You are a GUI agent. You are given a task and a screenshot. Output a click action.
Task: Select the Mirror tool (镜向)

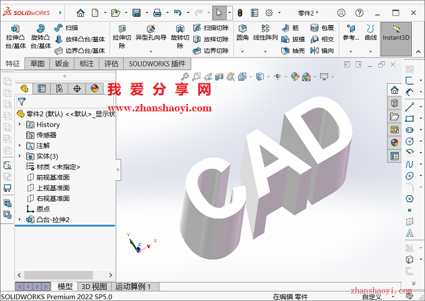click(322, 51)
